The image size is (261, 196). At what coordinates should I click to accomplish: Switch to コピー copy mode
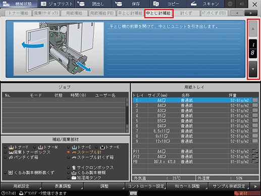pos(169,4)
